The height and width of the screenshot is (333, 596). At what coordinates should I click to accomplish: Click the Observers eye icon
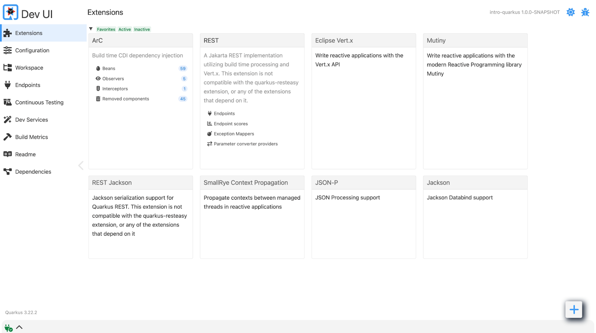tap(98, 79)
